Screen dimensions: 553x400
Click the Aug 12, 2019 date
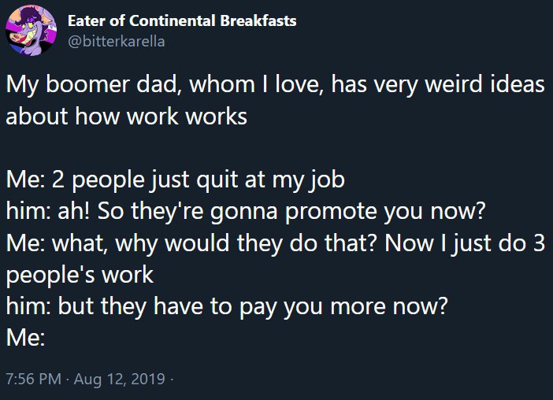coord(120,379)
